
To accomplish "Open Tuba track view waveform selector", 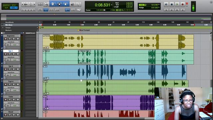I will click(x=12, y=103).
